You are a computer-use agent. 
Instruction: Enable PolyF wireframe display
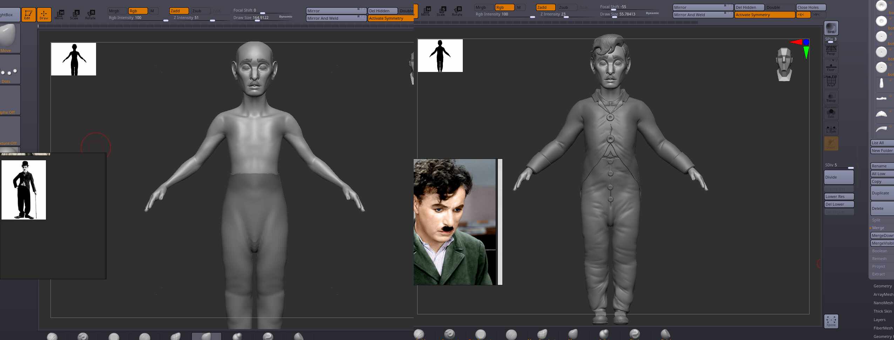click(831, 82)
